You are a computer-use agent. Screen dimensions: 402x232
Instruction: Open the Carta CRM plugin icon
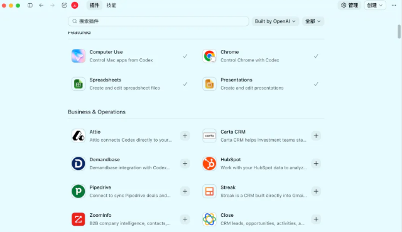(209, 135)
